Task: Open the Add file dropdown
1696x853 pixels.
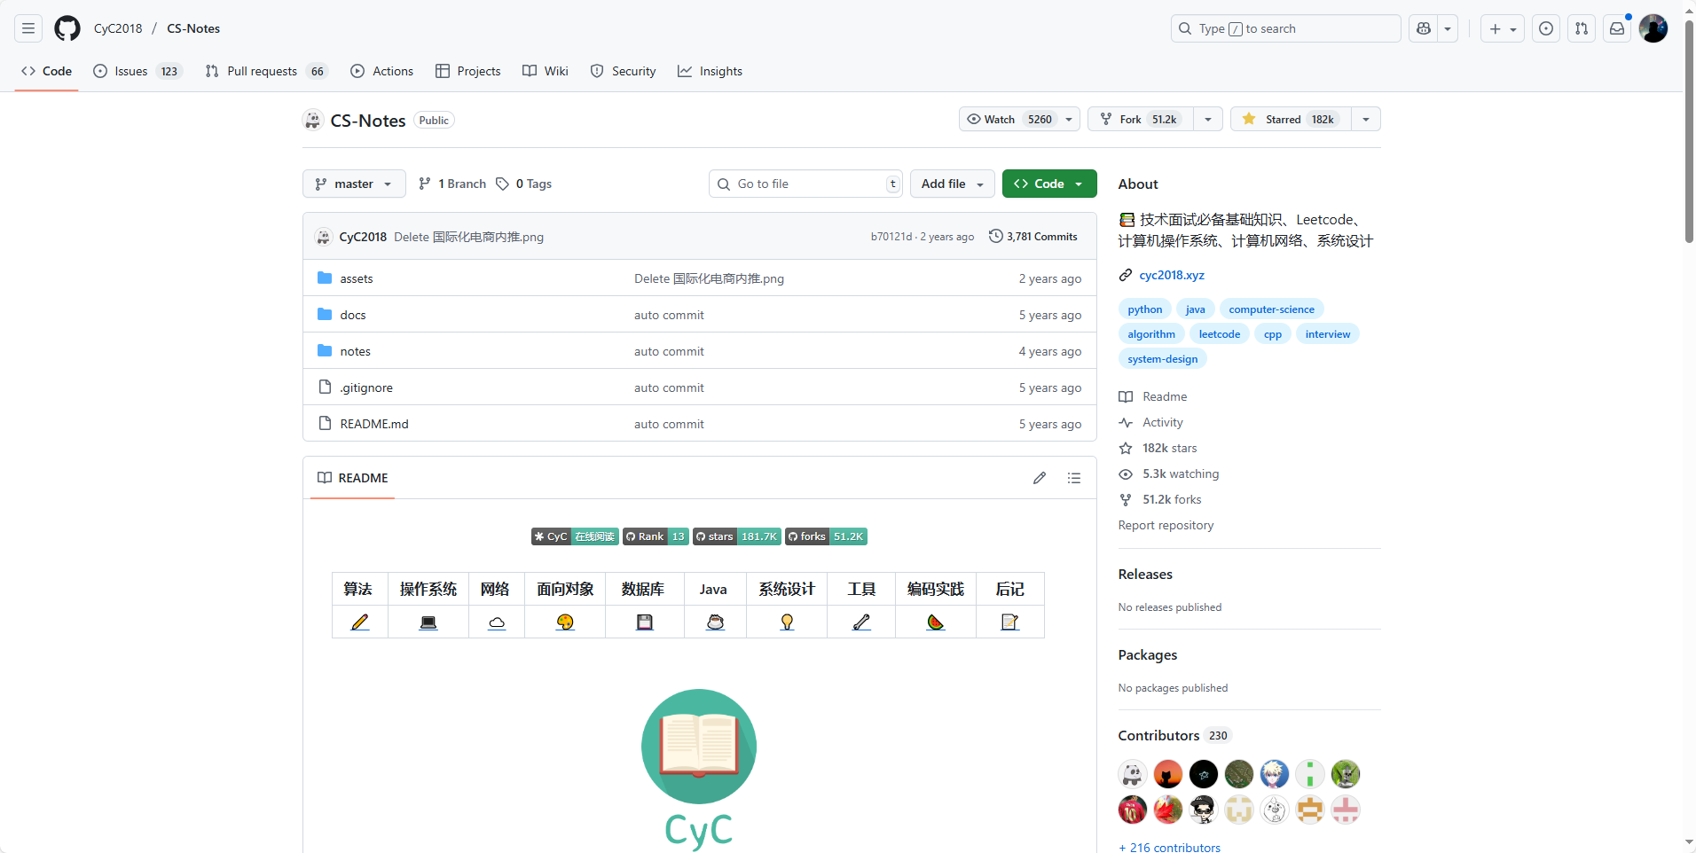Action: tap(952, 184)
